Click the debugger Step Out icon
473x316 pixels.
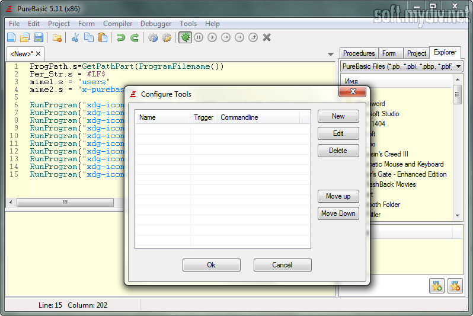[253, 37]
